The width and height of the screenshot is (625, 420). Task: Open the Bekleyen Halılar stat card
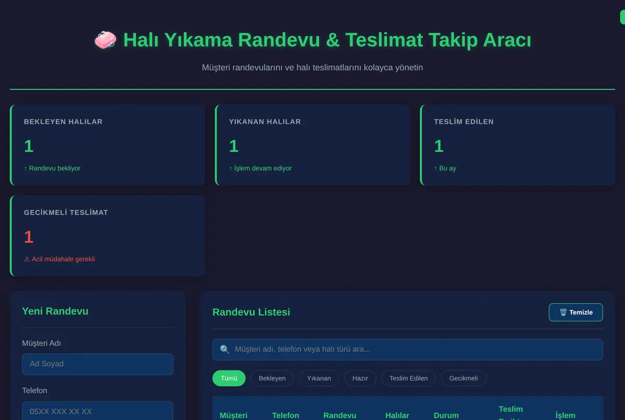click(107, 145)
